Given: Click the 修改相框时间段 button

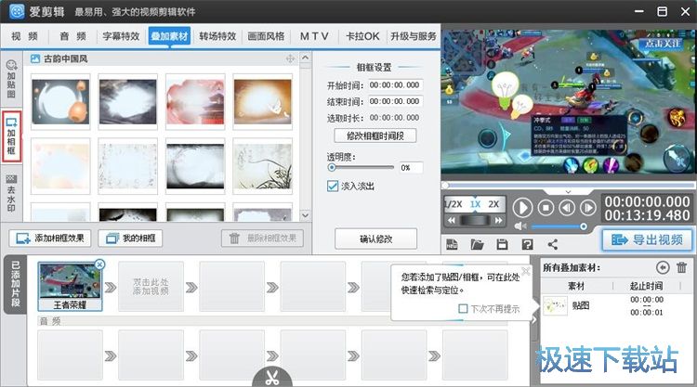Looking at the screenshot, I should point(375,135).
